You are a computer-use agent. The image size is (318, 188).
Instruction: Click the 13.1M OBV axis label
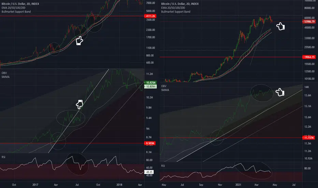coord(308,106)
